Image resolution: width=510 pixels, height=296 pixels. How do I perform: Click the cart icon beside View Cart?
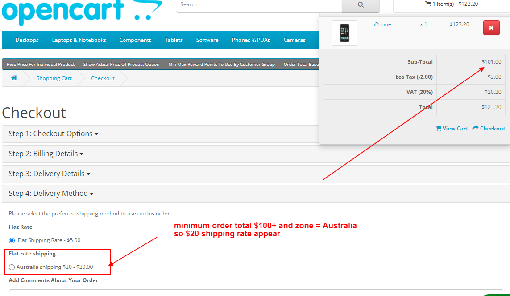tap(438, 128)
